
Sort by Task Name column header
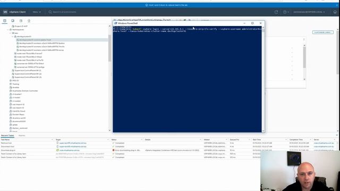pos(5,140)
